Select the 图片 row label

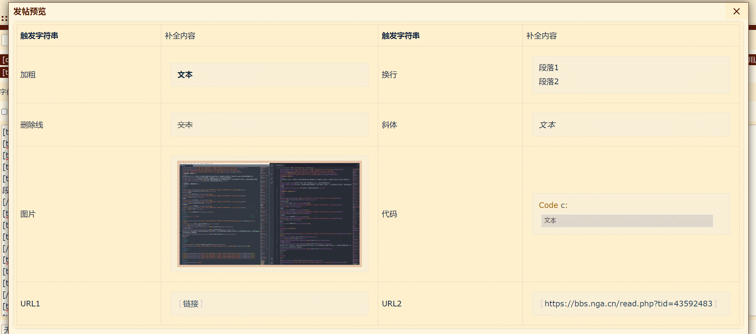[x=28, y=214]
